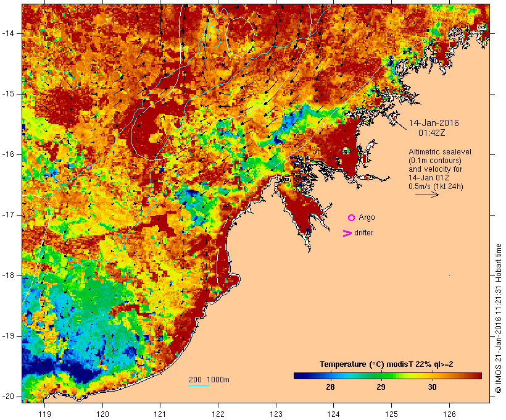Click the magenta Argo circle on the map
Viewport: 506px width, 420px height.
pos(89,167)
